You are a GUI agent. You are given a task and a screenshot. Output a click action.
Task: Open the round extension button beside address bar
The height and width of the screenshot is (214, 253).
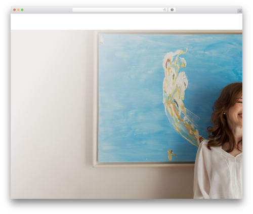[172, 10]
